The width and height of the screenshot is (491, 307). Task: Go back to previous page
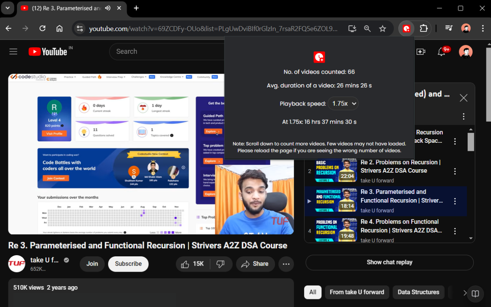pos(8,28)
